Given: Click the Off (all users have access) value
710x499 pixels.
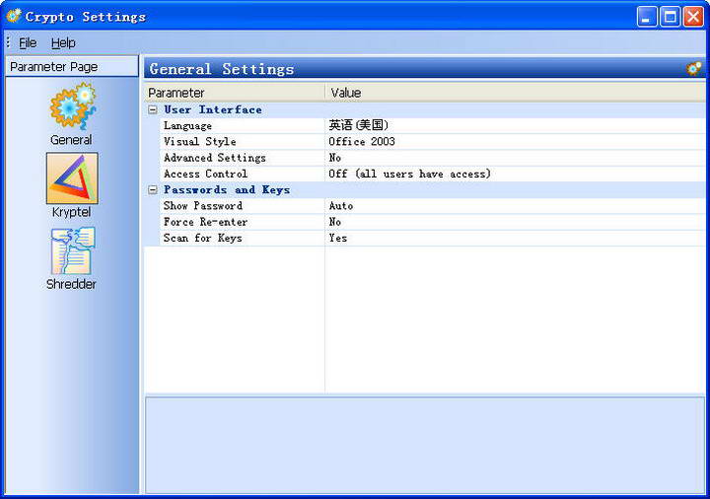Looking at the screenshot, I should coord(410,174).
